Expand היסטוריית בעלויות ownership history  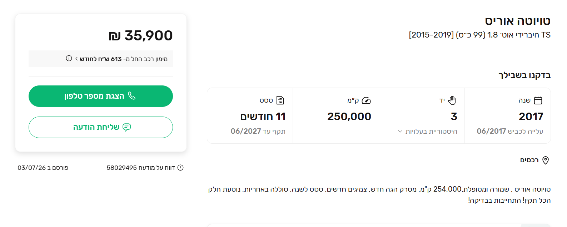point(427,131)
